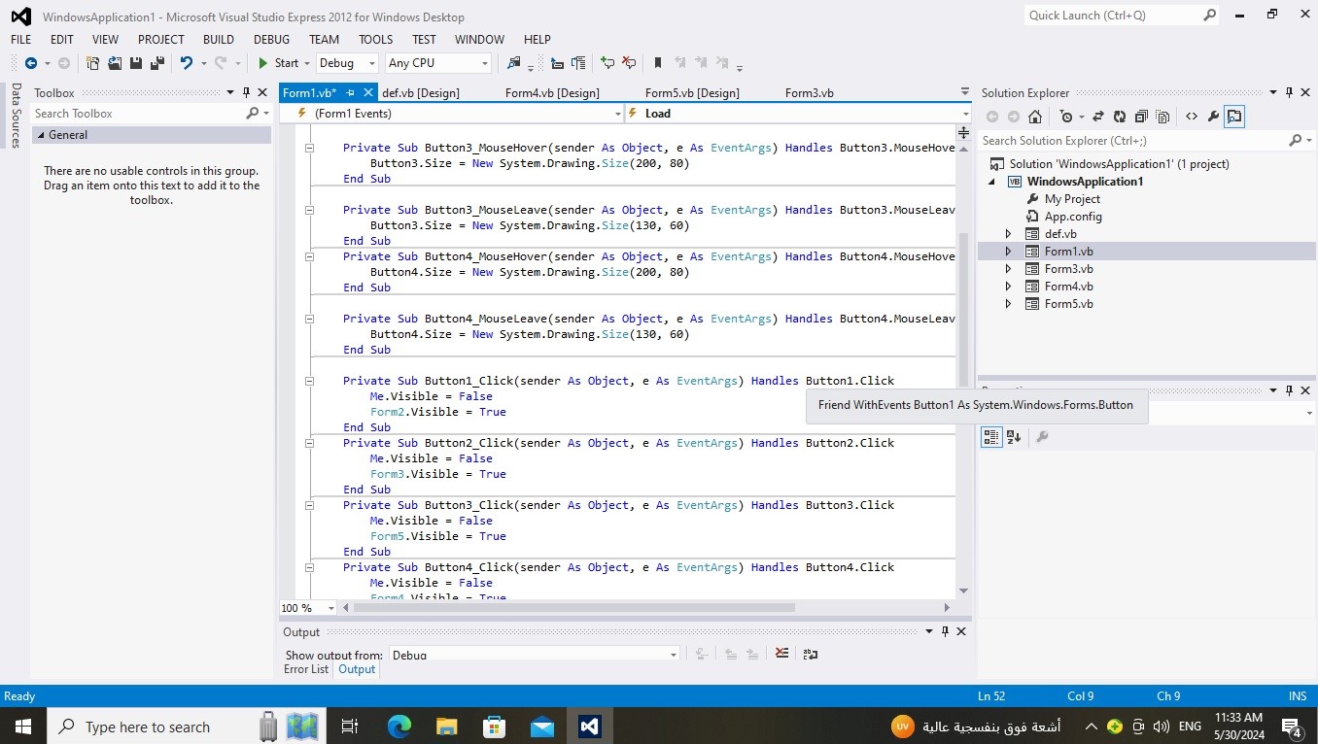Expand the def.vb tree node
The height and width of the screenshot is (744, 1318).
click(x=1008, y=234)
